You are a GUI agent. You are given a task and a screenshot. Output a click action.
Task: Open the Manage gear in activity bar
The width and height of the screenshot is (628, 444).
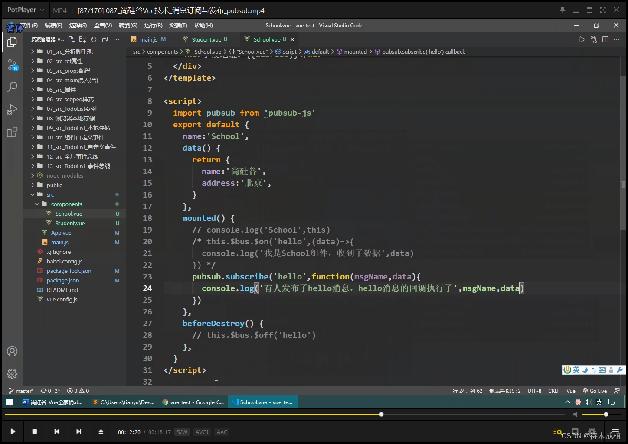pos(12,373)
